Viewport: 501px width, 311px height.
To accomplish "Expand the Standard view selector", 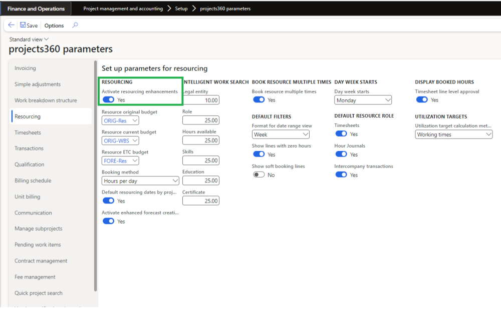I will pyautogui.click(x=29, y=39).
